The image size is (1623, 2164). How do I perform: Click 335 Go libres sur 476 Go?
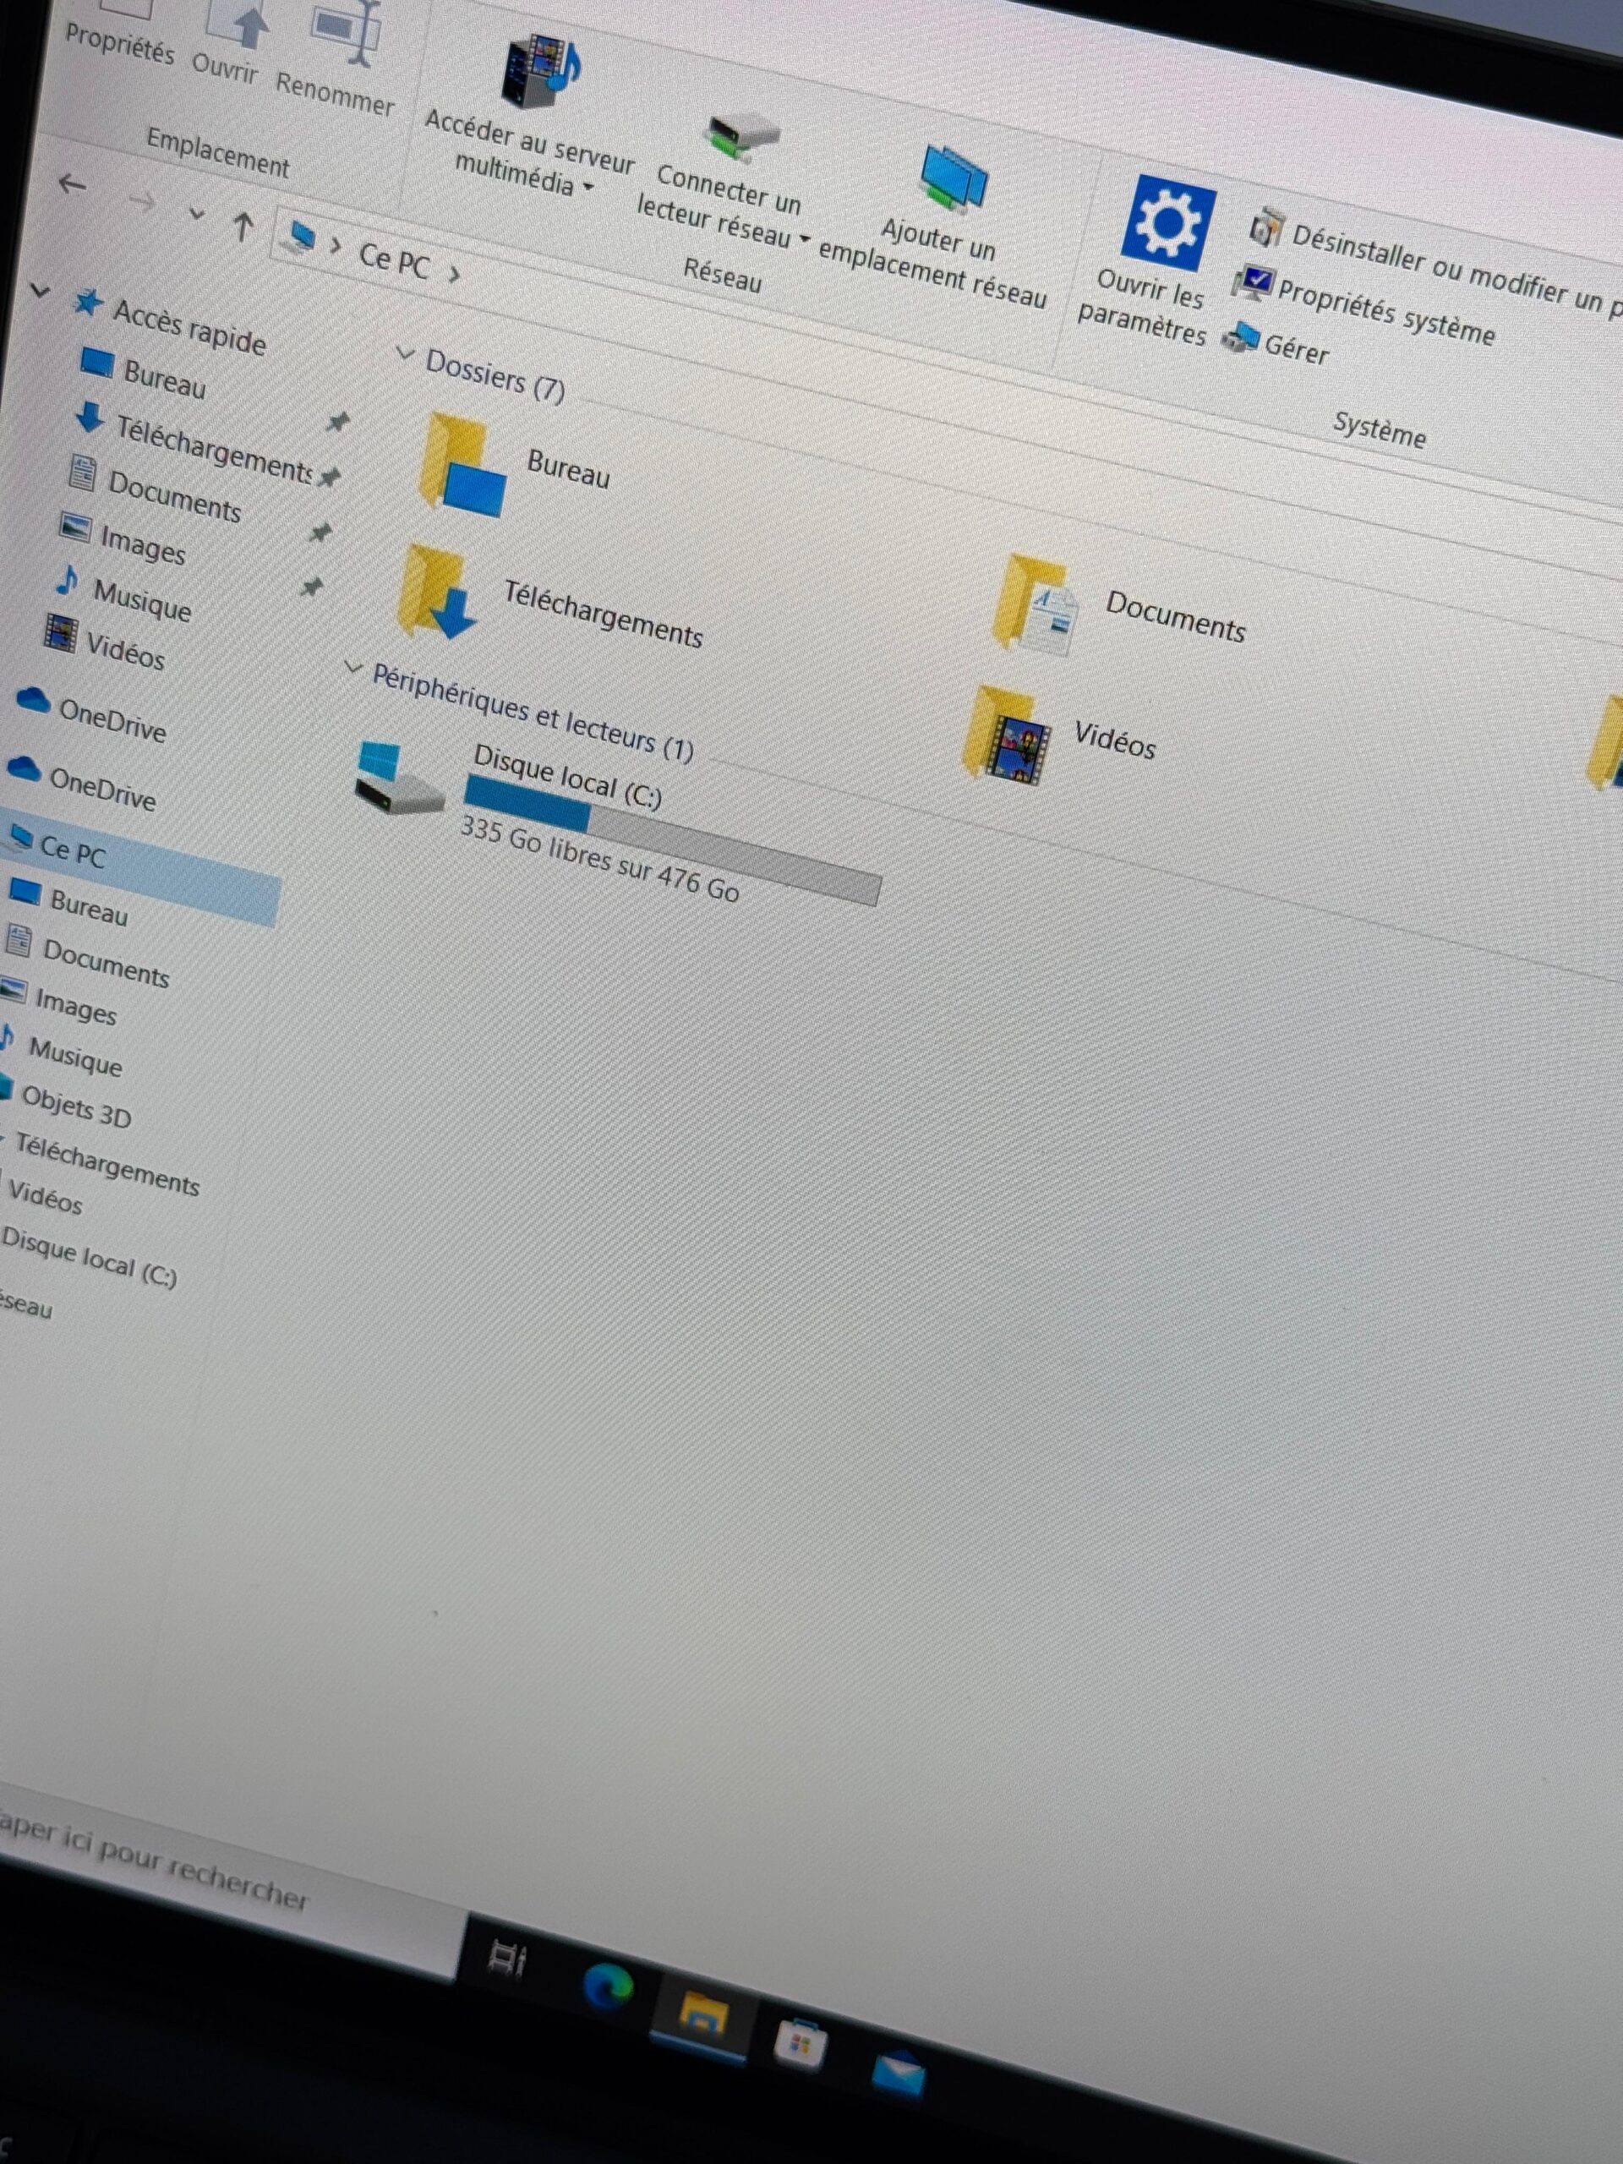[x=599, y=861]
